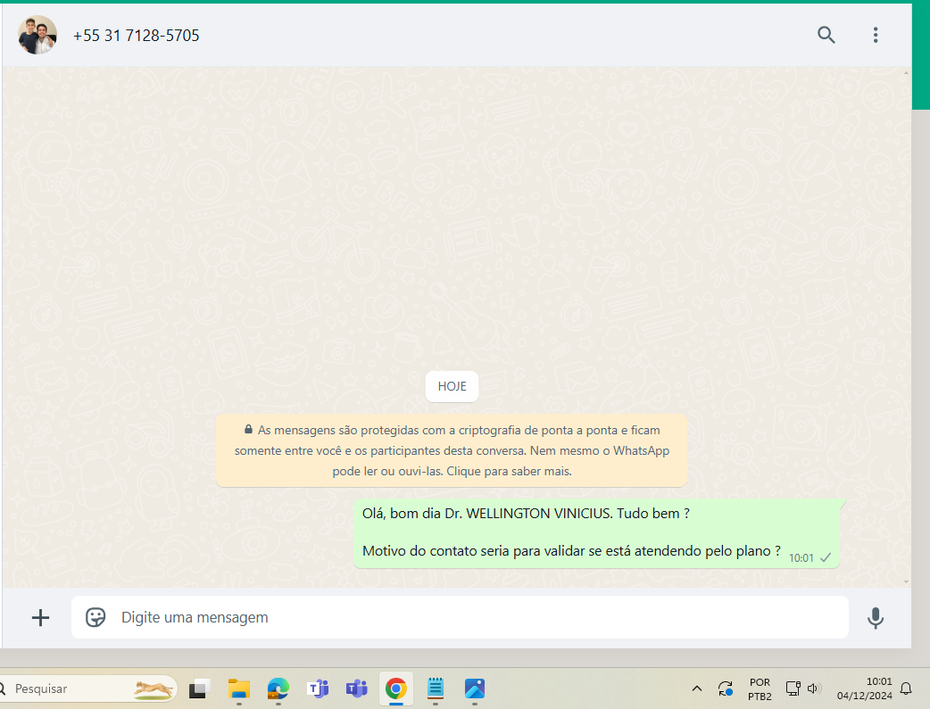Open the contact profile photo
The image size is (930, 709).
click(37, 35)
